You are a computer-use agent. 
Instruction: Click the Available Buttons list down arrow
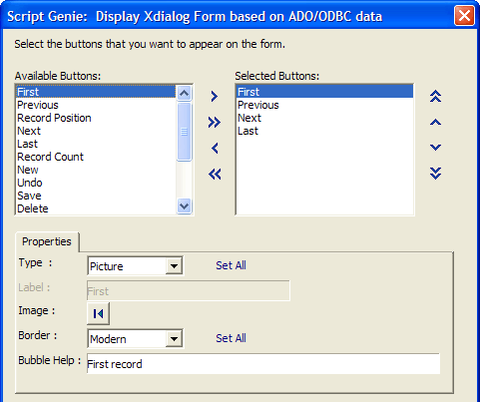(x=184, y=206)
